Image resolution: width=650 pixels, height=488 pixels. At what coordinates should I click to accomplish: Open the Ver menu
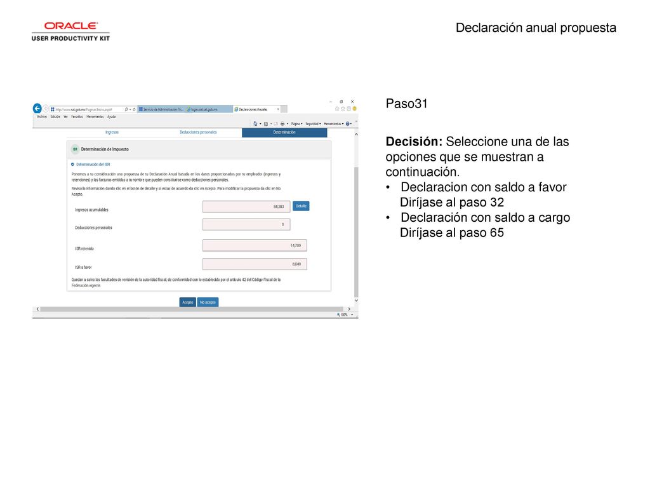(x=65, y=117)
